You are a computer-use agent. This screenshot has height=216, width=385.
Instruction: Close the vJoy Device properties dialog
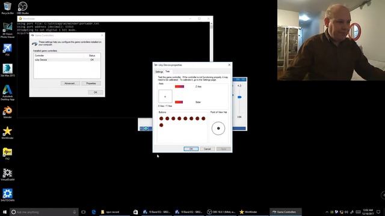click(229, 65)
